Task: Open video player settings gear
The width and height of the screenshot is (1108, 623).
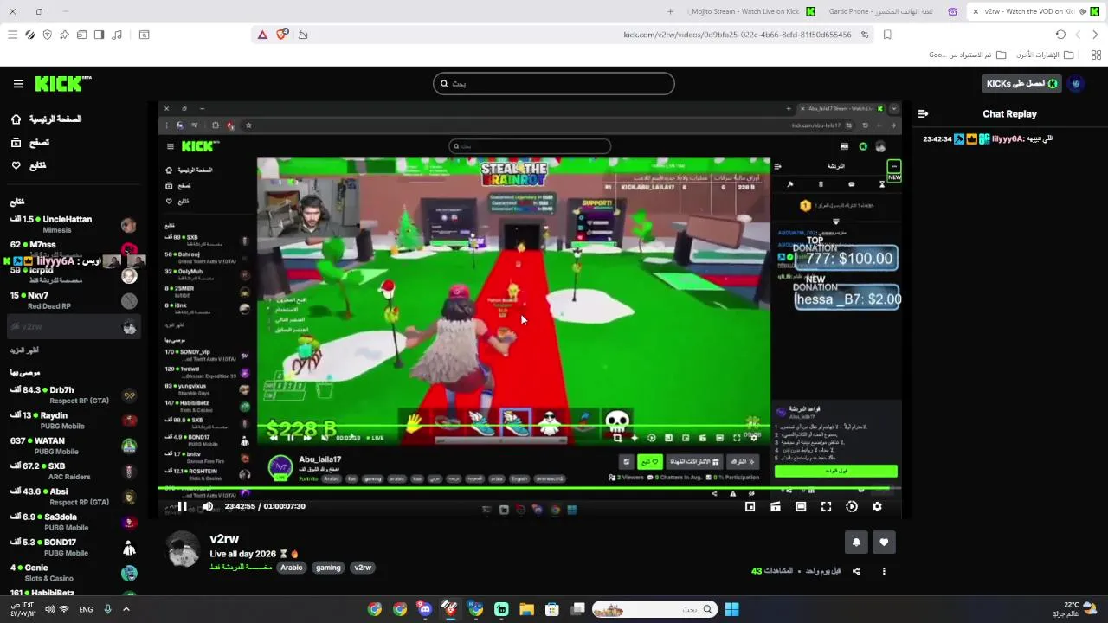Action: [x=877, y=507]
